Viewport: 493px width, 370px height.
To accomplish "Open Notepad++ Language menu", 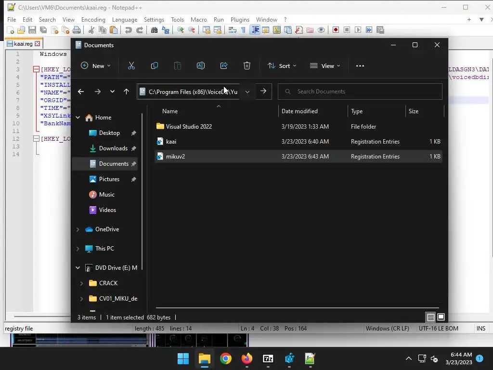I will tap(125, 19).
